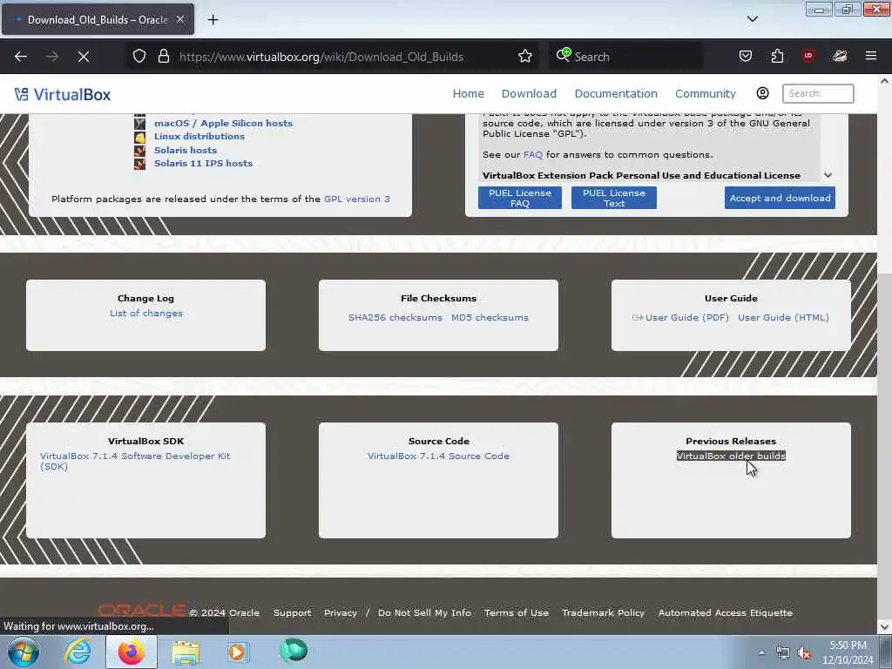Open MD5 checksums link
The image size is (892, 669).
[x=490, y=317]
